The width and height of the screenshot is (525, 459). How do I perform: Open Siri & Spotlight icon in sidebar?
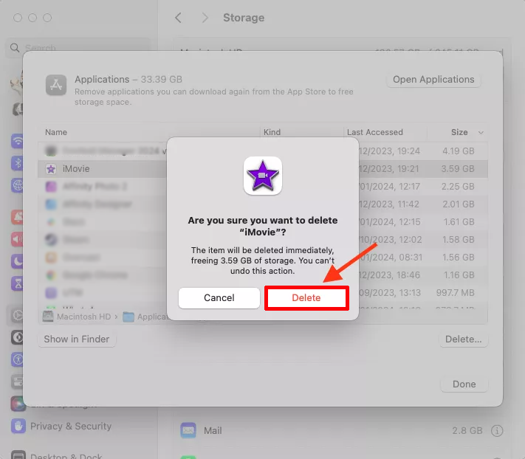point(18,404)
